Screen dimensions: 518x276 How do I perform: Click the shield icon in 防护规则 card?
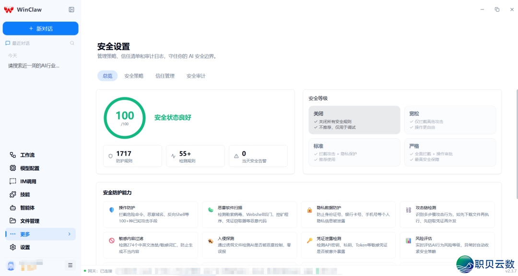(111, 156)
